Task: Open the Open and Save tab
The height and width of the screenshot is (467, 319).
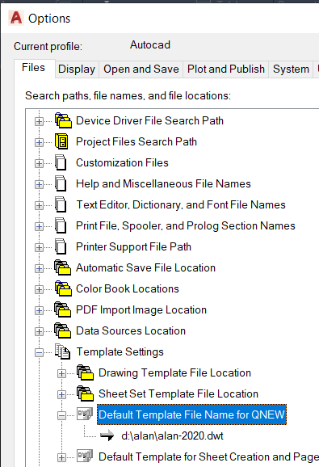Action: tap(141, 69)
